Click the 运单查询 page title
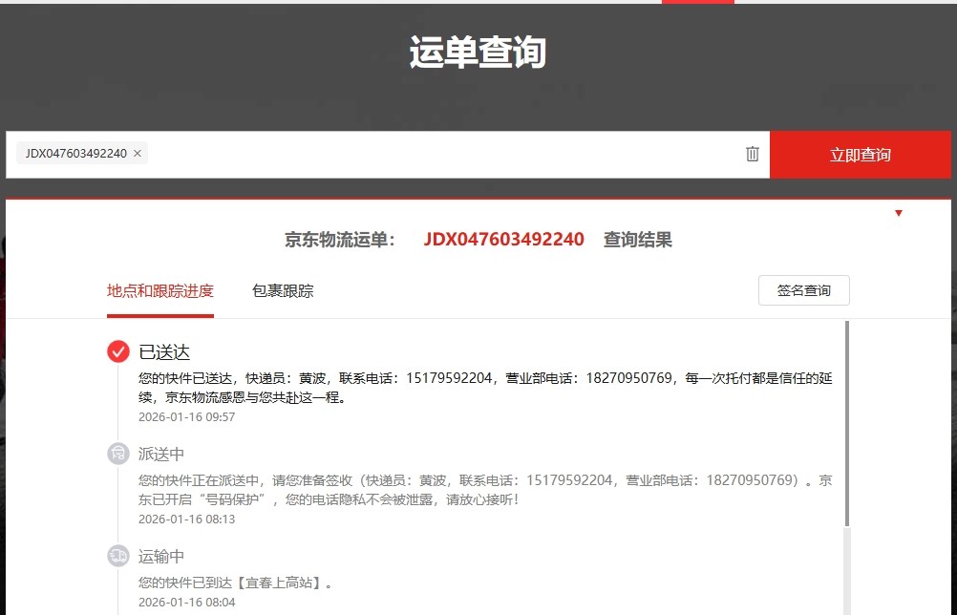The image size is (957, 615). pyautogui.click(x=478, y=52)
